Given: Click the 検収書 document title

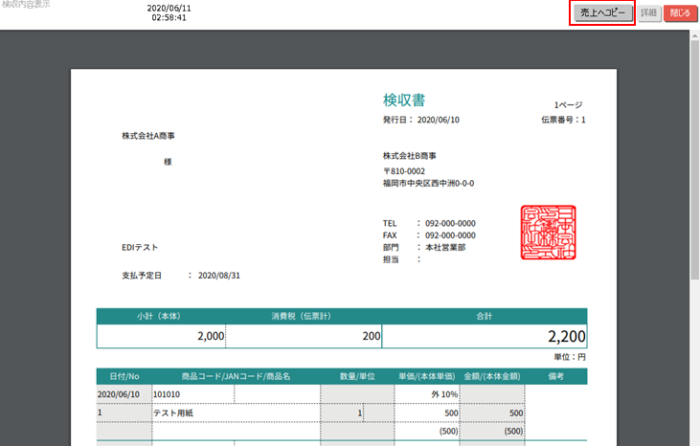Looking at the screenshot, I should [x=404, y=100].
